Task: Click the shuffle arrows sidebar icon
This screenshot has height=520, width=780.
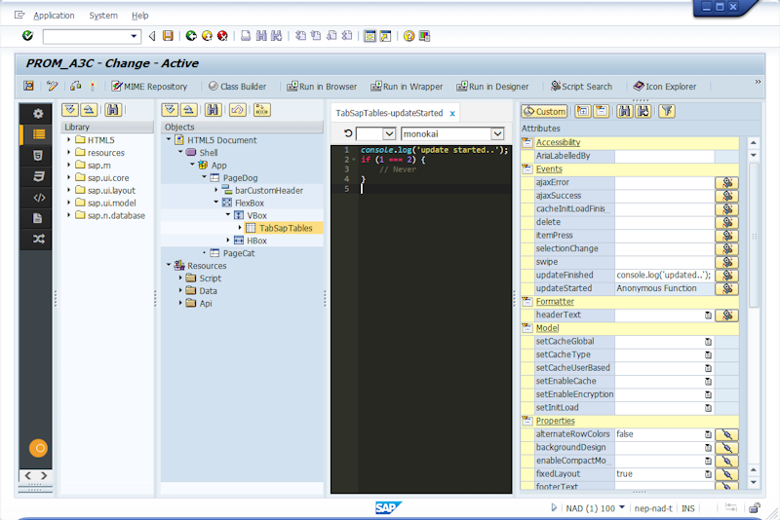Action: click(x=38, y=239)
